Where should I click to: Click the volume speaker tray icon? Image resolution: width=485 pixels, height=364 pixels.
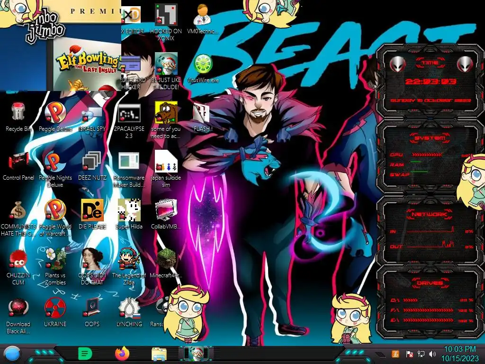[432, 354]
